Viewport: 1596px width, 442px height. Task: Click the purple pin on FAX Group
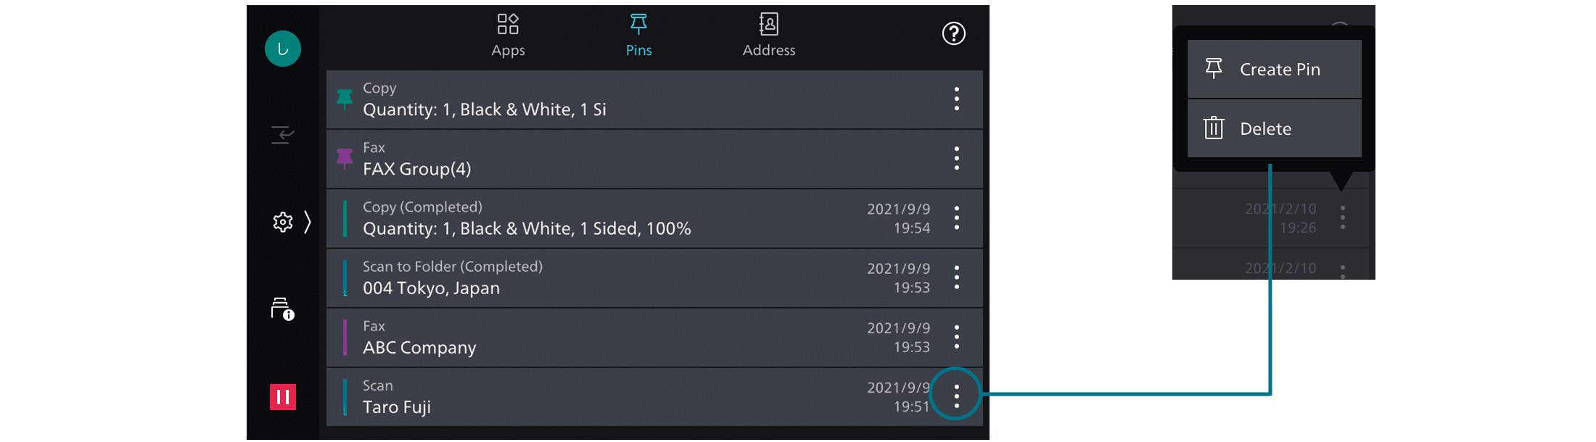[345, 159]
